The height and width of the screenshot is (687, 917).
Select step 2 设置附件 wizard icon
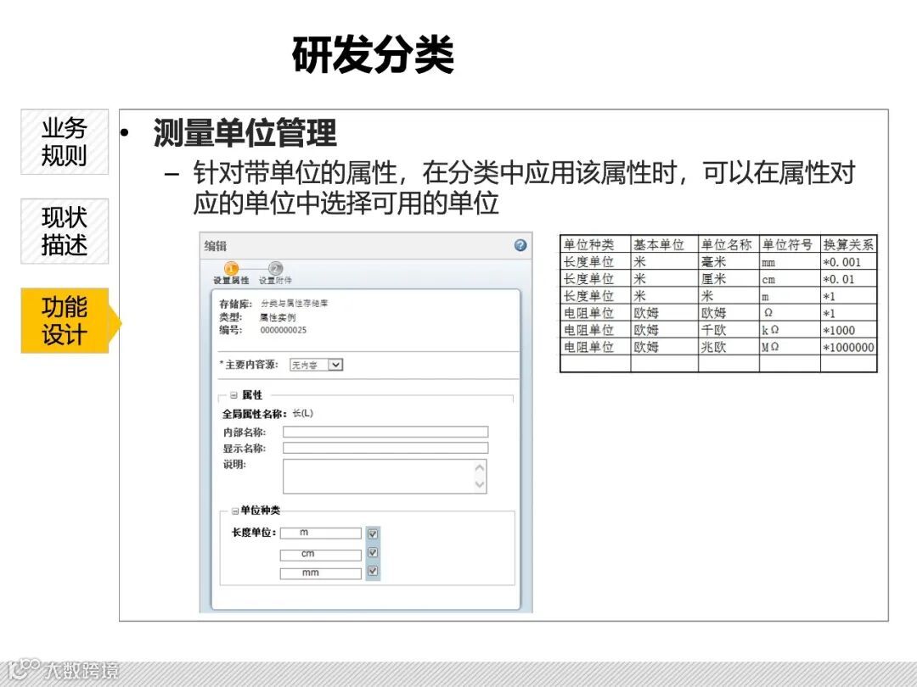click(275, 269)
